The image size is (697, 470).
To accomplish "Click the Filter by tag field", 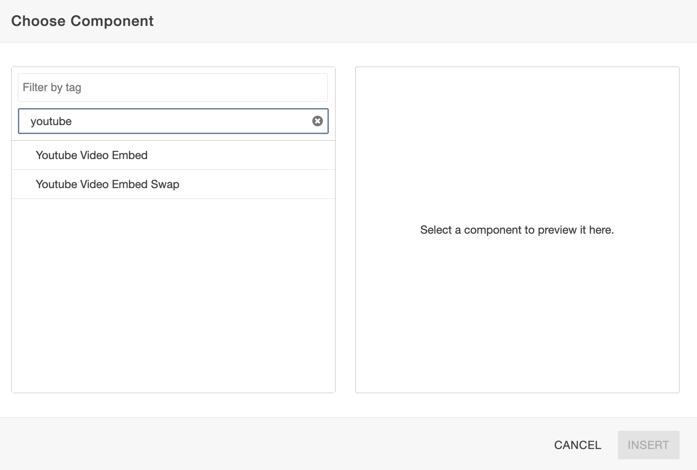I will 173,88.
